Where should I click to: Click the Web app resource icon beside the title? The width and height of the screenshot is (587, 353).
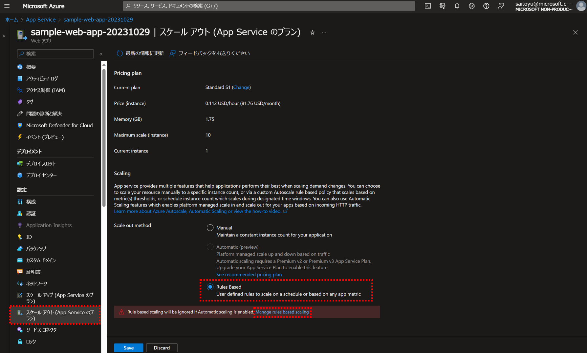[22, 35]
